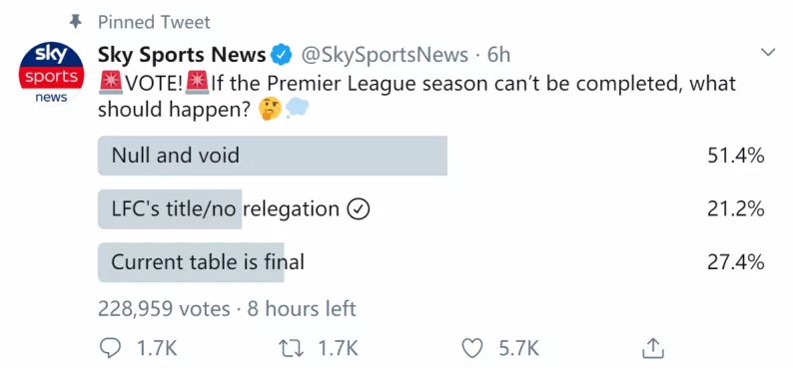This screenshot has height=368, width=793.
Task: Click the Sky Sports News display name
Action: pos(182,55)
